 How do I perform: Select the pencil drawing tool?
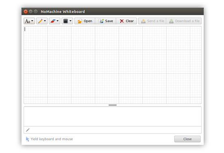[x=40, y=21]
